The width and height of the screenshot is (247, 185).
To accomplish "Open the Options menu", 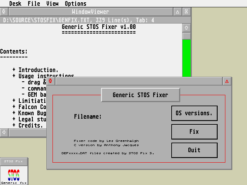I will (75, 3).
